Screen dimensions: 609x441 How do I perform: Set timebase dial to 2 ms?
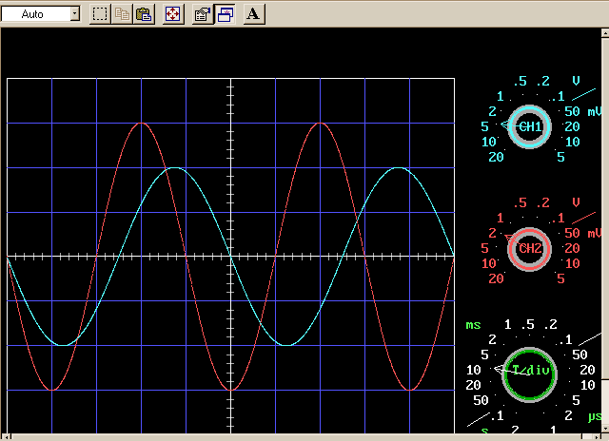pos(492,340)
